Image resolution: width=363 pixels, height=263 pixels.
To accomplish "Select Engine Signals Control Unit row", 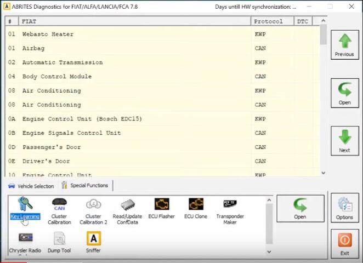I will (x=162, y=133).
